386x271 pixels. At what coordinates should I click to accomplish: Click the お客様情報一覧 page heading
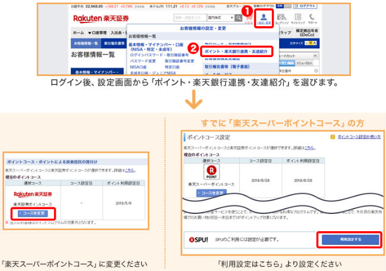(93, 55)
